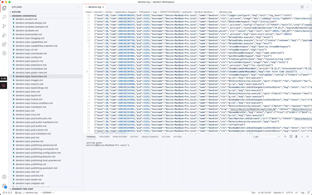This screenshot has height=195, width=312.
Task: Change indentation via 'Spaces: 4'
Action: (278, 193)
